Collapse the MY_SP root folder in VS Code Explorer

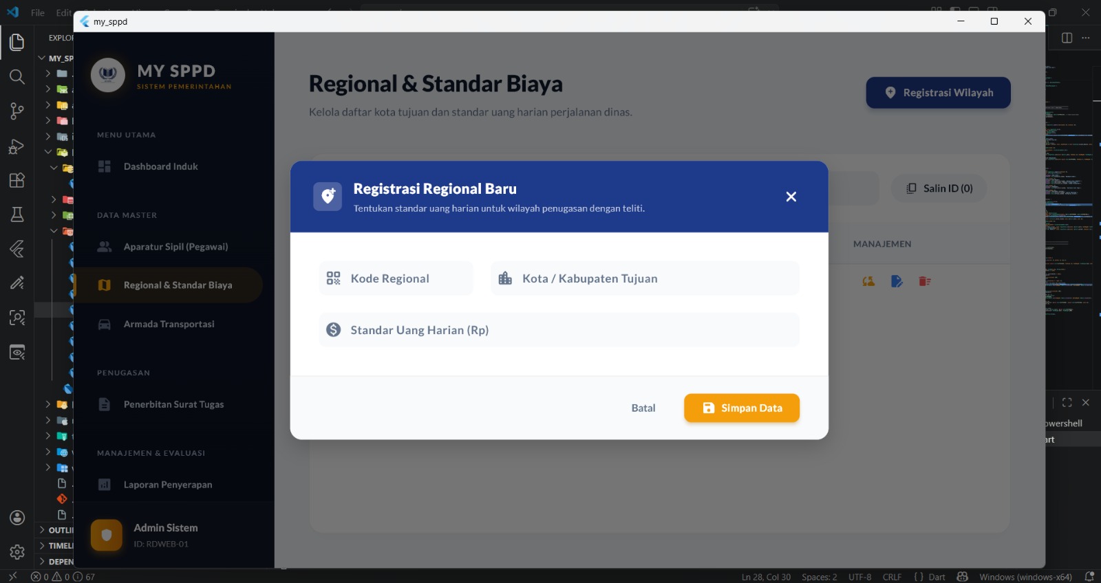pos(42,58)
